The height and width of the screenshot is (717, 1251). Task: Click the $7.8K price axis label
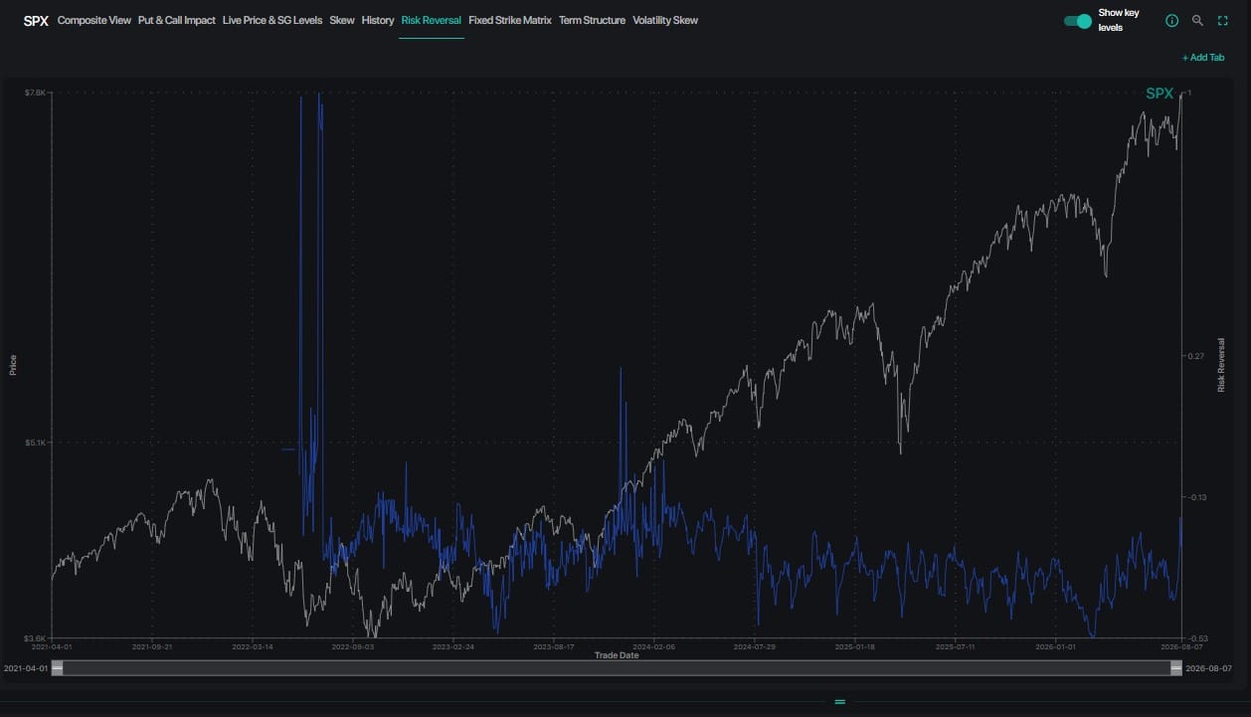pos(35,92)
